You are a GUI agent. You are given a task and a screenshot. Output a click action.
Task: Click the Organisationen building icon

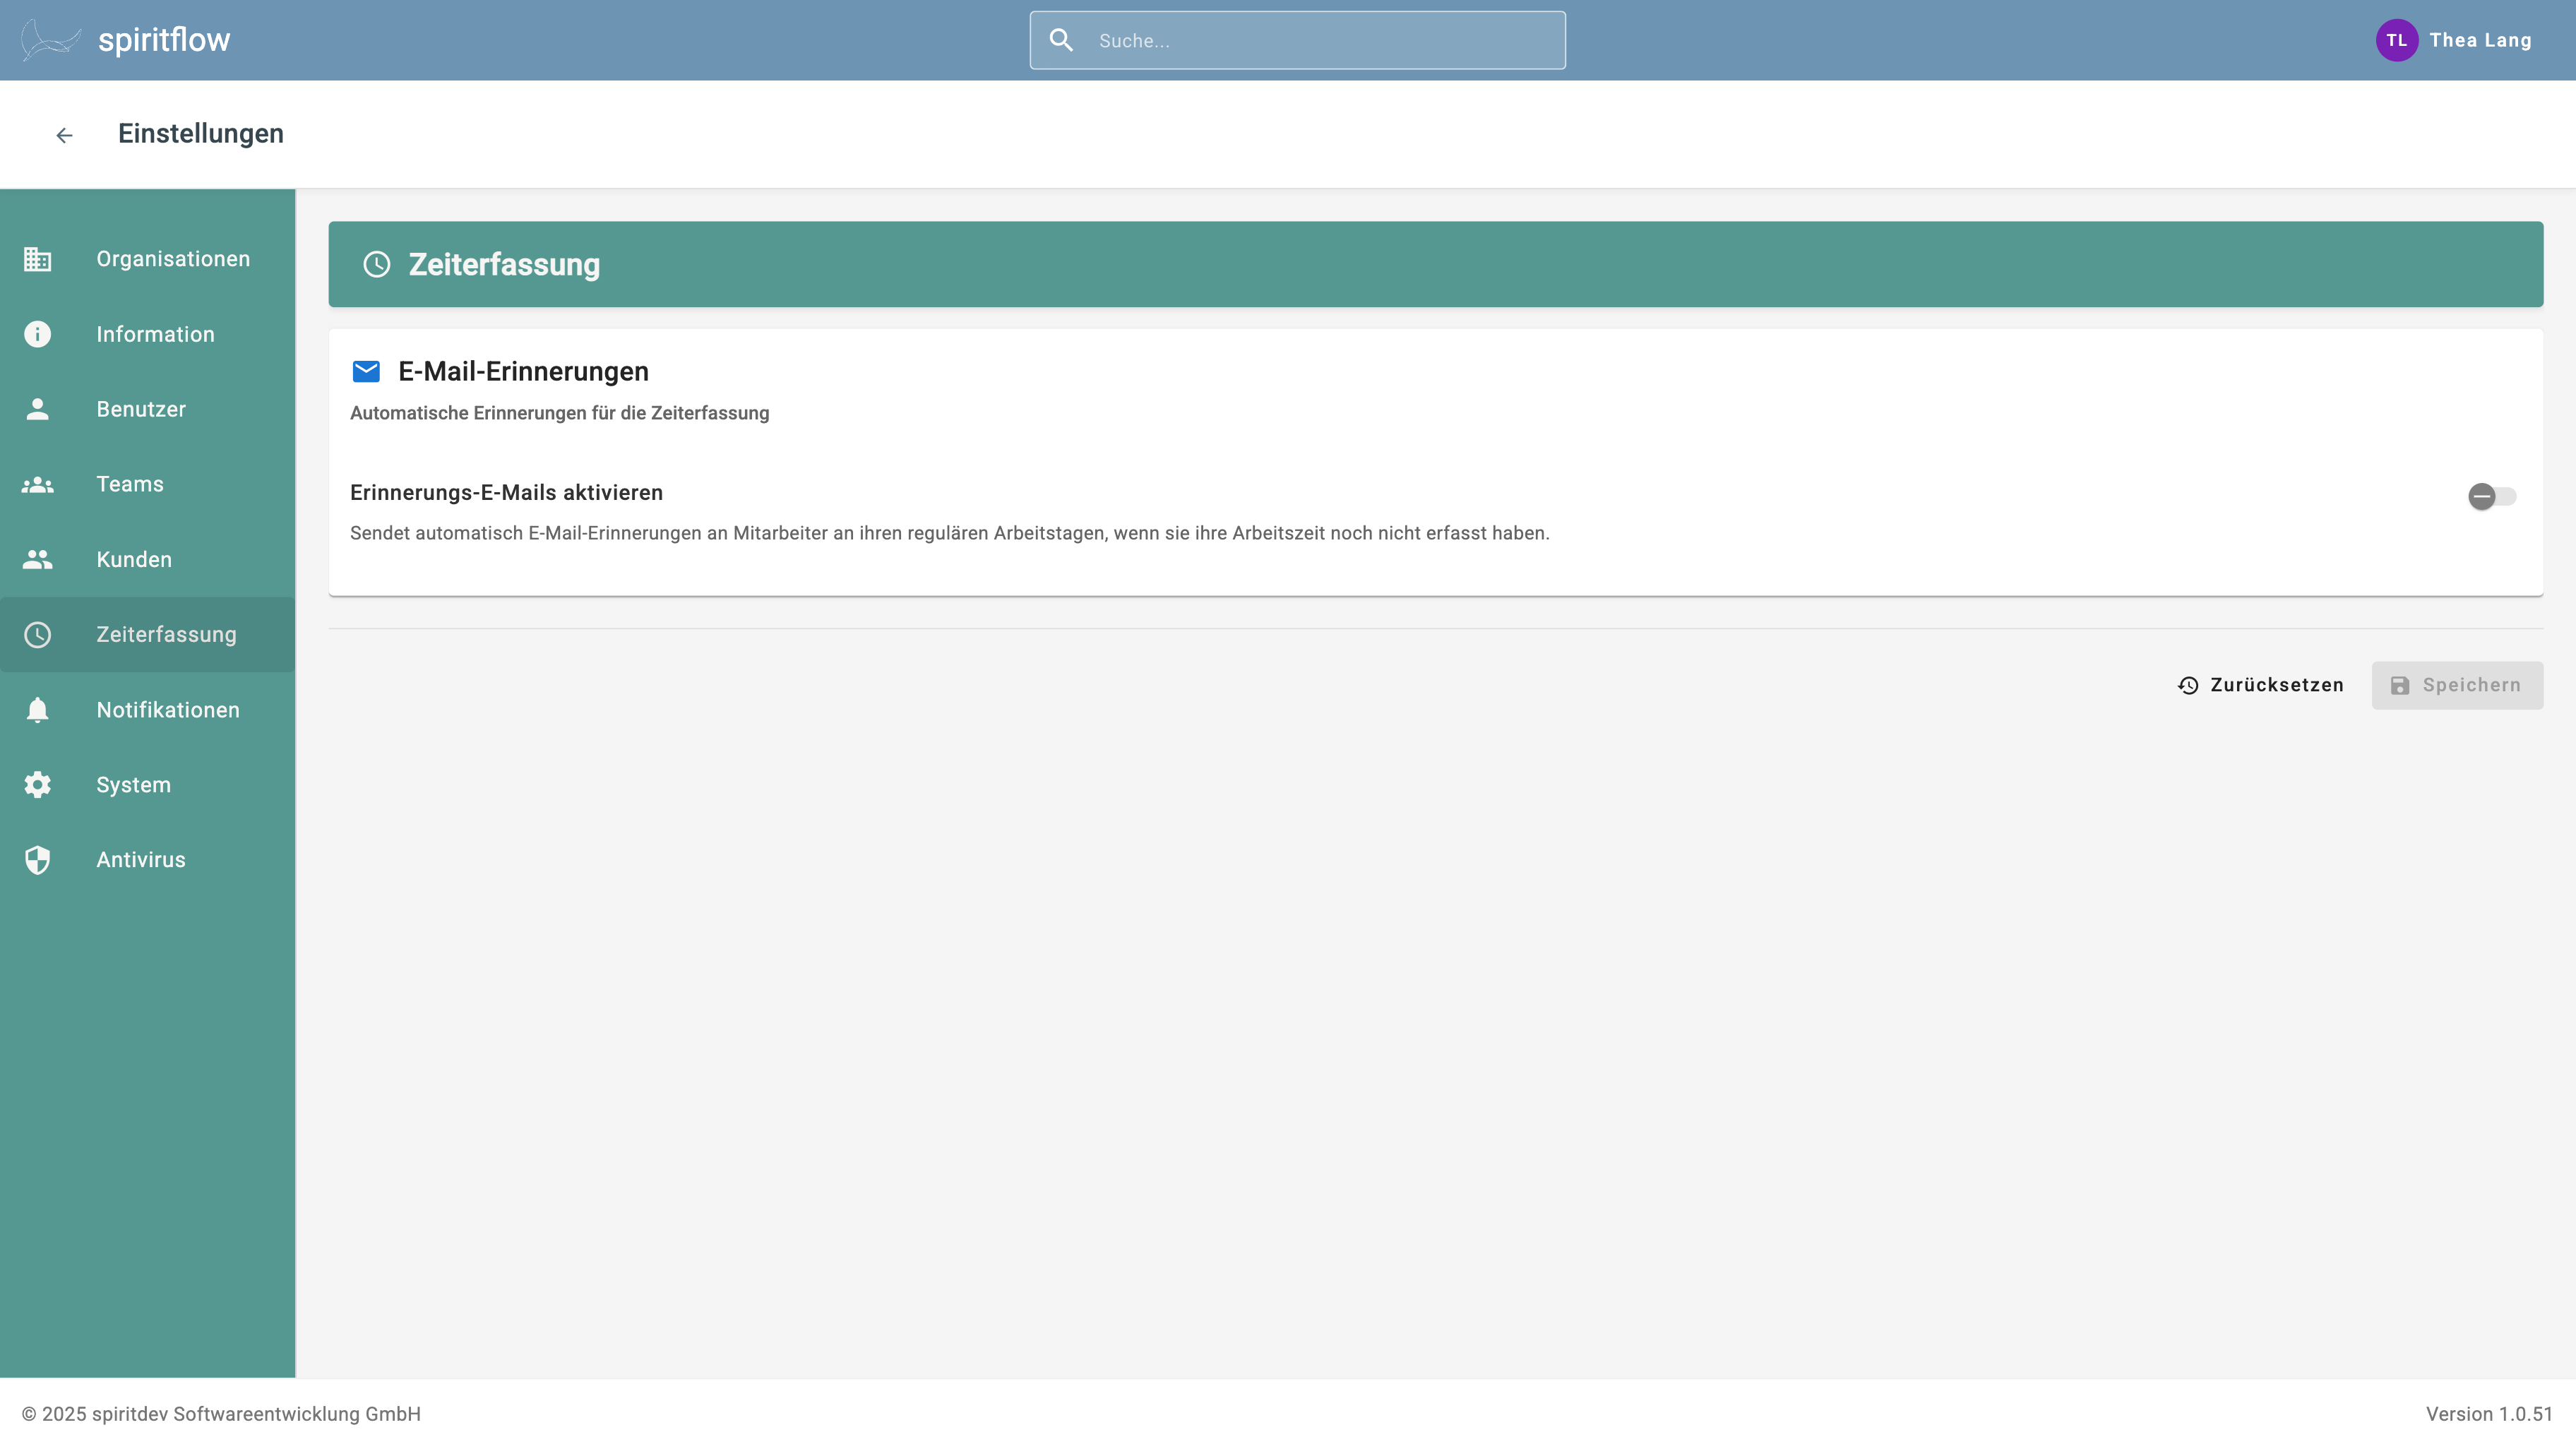tap(38, 259)
